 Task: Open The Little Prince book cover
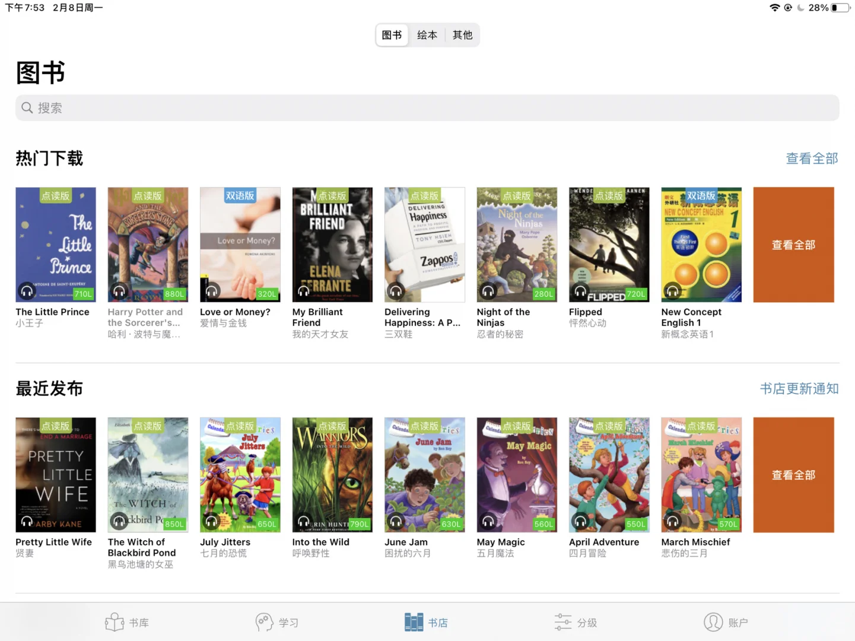[x=56, y=245]
